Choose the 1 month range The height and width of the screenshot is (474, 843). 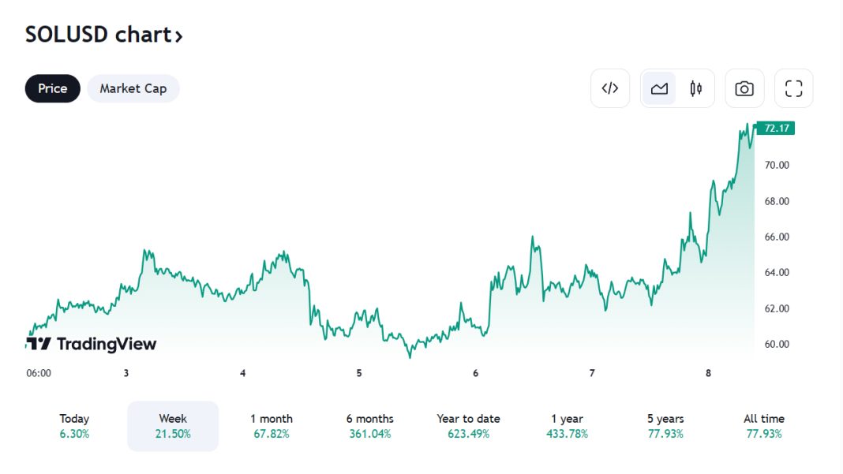[272, 426]
